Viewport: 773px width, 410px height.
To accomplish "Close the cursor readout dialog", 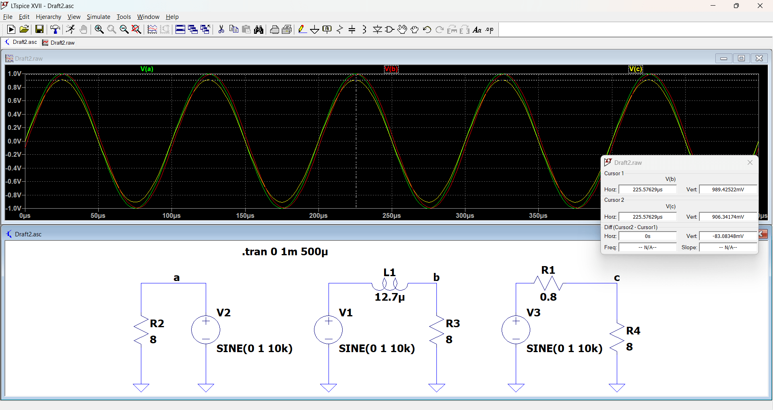I will tap(750, 162).
